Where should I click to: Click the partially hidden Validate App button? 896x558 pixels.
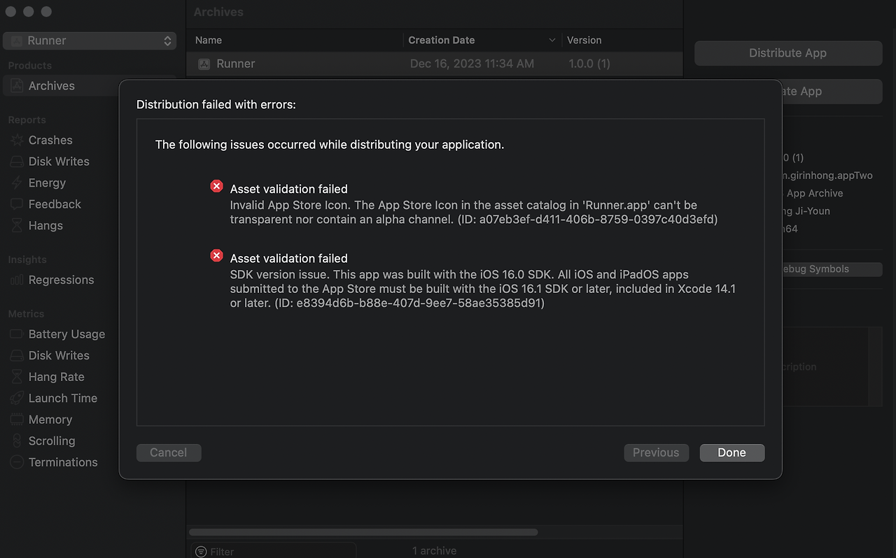pyautogui.click(x=832, y=92)
